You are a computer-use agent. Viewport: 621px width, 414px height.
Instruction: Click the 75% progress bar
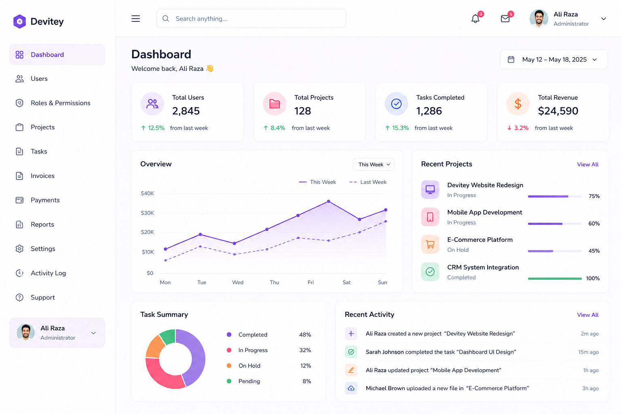(555, 196)
